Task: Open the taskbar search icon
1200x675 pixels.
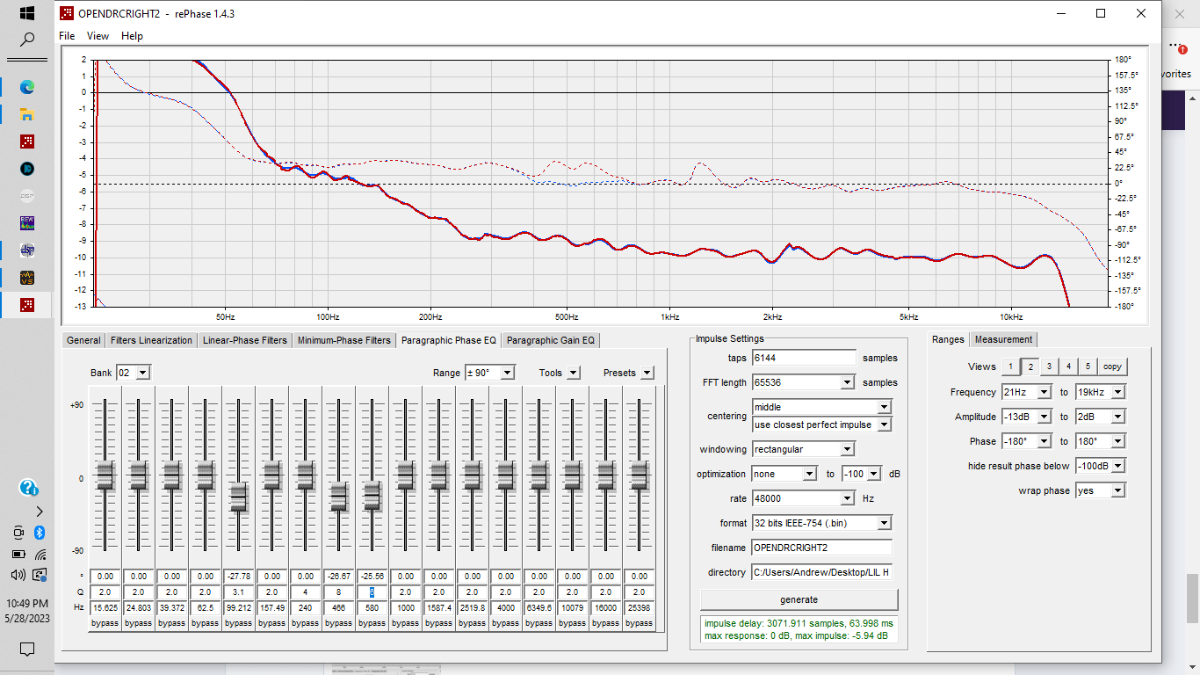Action: coord(27,40)
